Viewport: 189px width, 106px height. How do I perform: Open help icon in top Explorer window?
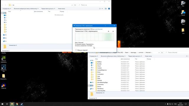(109, 9)
